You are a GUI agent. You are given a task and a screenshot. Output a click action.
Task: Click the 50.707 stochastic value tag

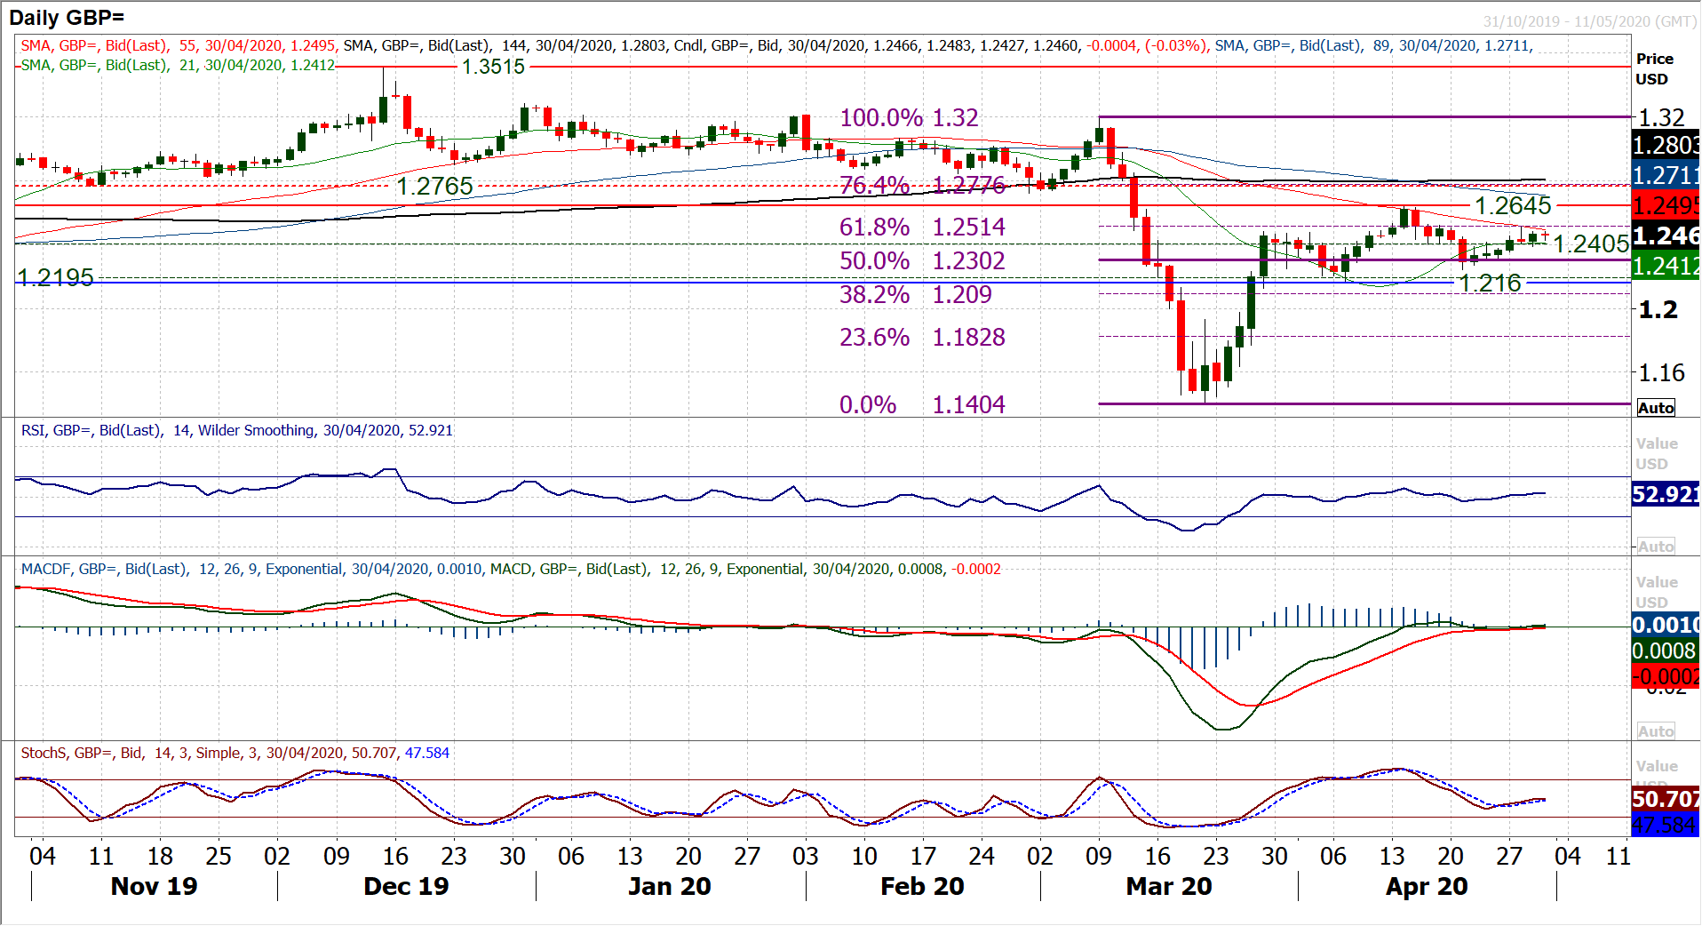tap(1666, 799)
